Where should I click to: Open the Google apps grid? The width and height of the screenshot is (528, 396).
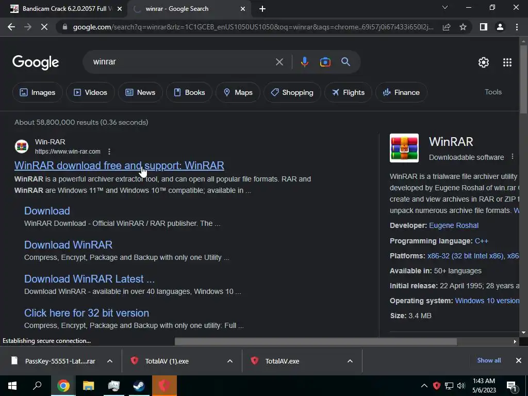click(507, 62)
